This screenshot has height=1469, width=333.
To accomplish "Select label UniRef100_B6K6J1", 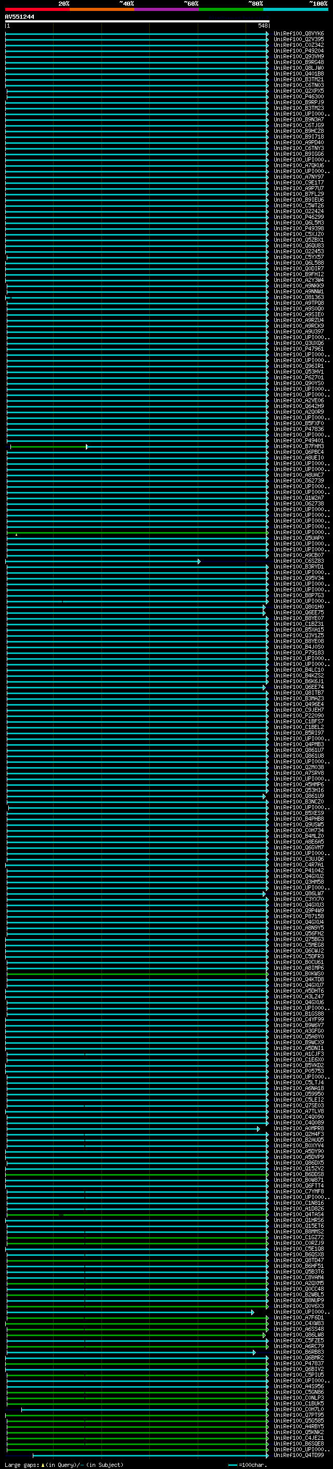I will (x=299, y=681).
